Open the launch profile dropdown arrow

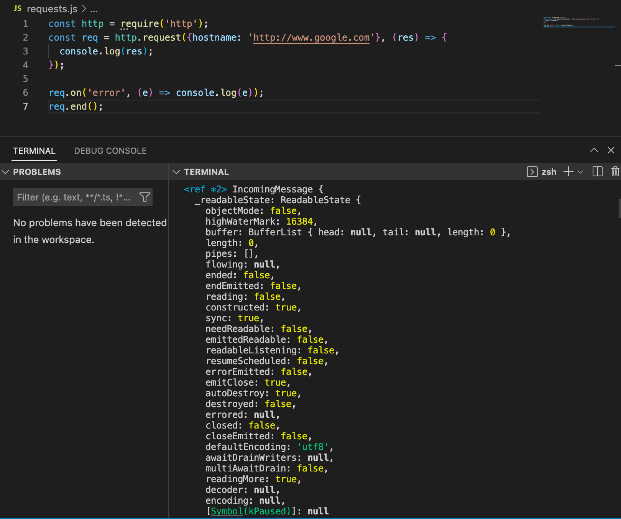pyautogui.click(x=580, y=172)
